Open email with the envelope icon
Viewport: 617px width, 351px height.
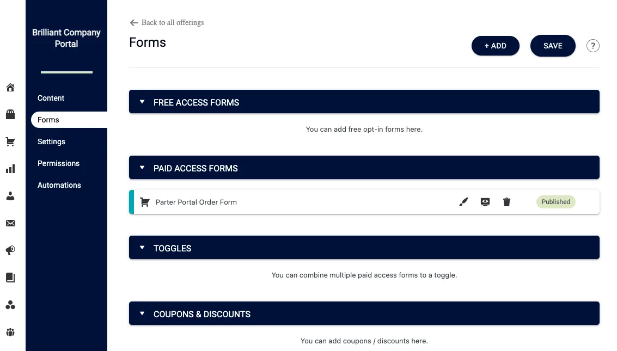tap(10, 223)
